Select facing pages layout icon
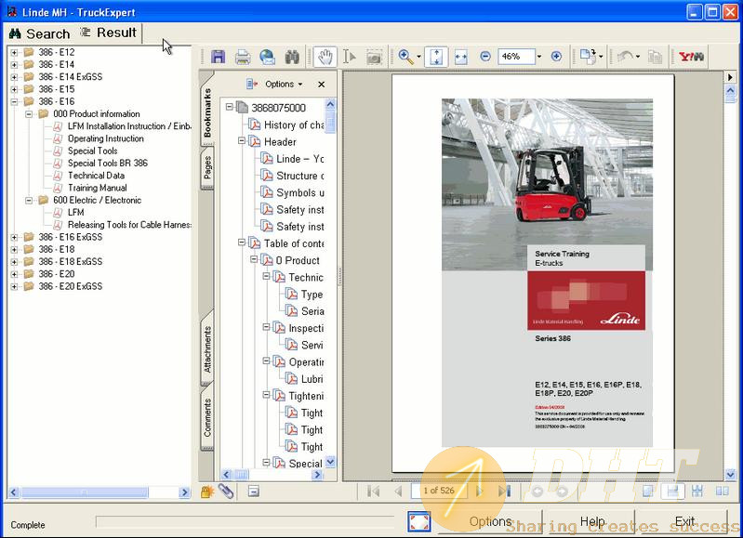 click(723, 492)
